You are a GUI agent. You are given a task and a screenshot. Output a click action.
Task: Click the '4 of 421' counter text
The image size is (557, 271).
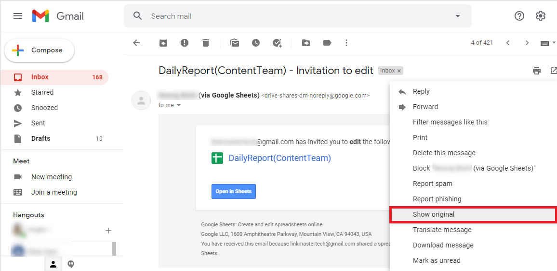482,43
